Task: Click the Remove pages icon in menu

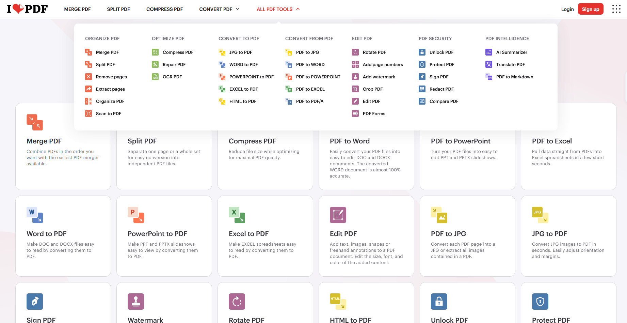Action: point(89,77)
